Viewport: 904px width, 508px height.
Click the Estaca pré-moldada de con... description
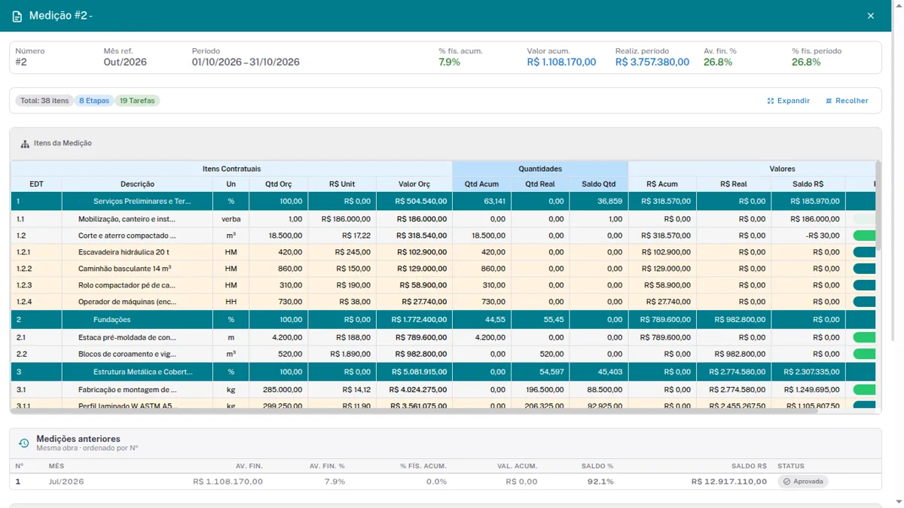(x=127, y=338)
